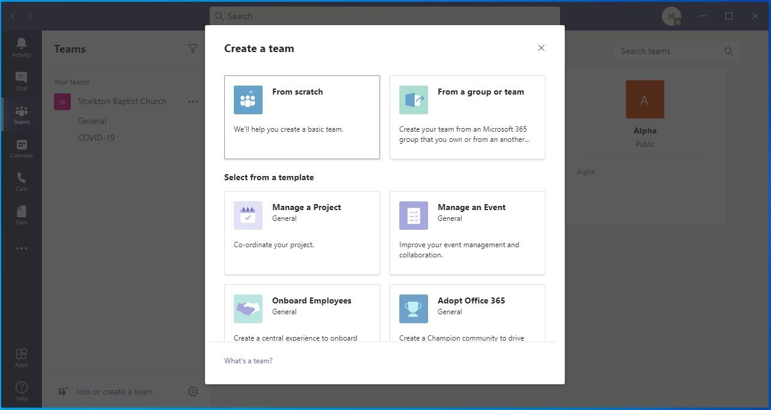This screenshot has width=771, height=410.
Task: Open Chat from the left rail
Action: click(x=21, y=81)
